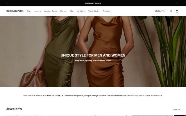Open the shopping bag cart icon
This screenshot has width=186, height=116.
click(177, 11)
